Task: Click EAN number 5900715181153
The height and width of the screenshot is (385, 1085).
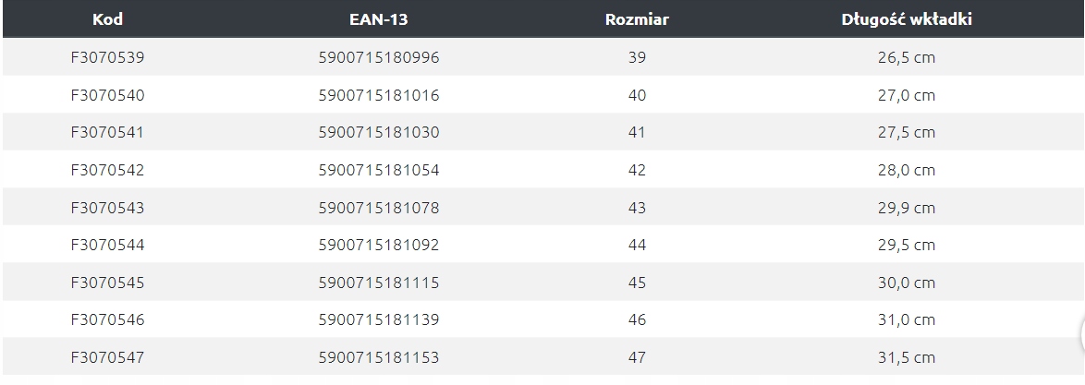Action: (379, 357)
